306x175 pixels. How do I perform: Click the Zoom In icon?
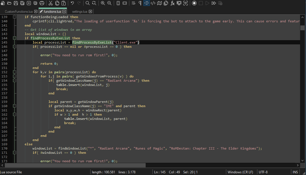(x=103, y=3)
